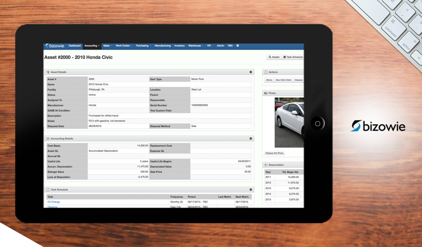Viewport: 422px width, 247px height.
Task: Collapse the Accounting Details section
Action: coord(251,139)
